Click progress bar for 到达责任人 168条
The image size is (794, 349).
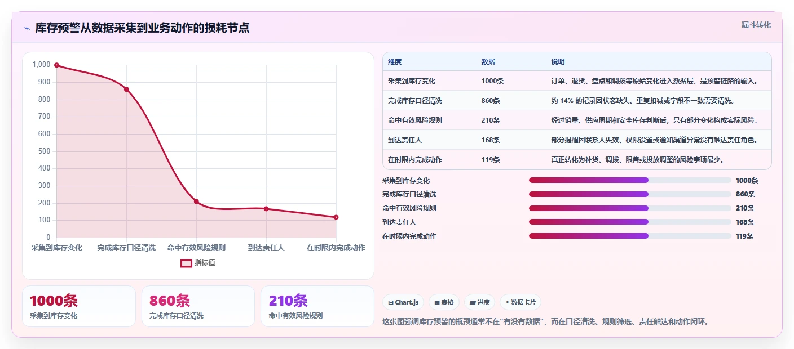point(630,222)
